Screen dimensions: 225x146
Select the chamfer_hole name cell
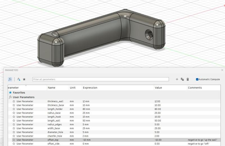(55, 136)
